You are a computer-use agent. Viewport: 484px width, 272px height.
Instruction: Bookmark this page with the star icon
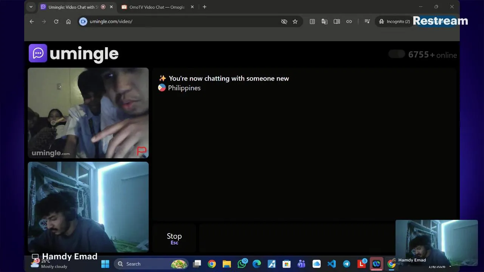point(295,22)
